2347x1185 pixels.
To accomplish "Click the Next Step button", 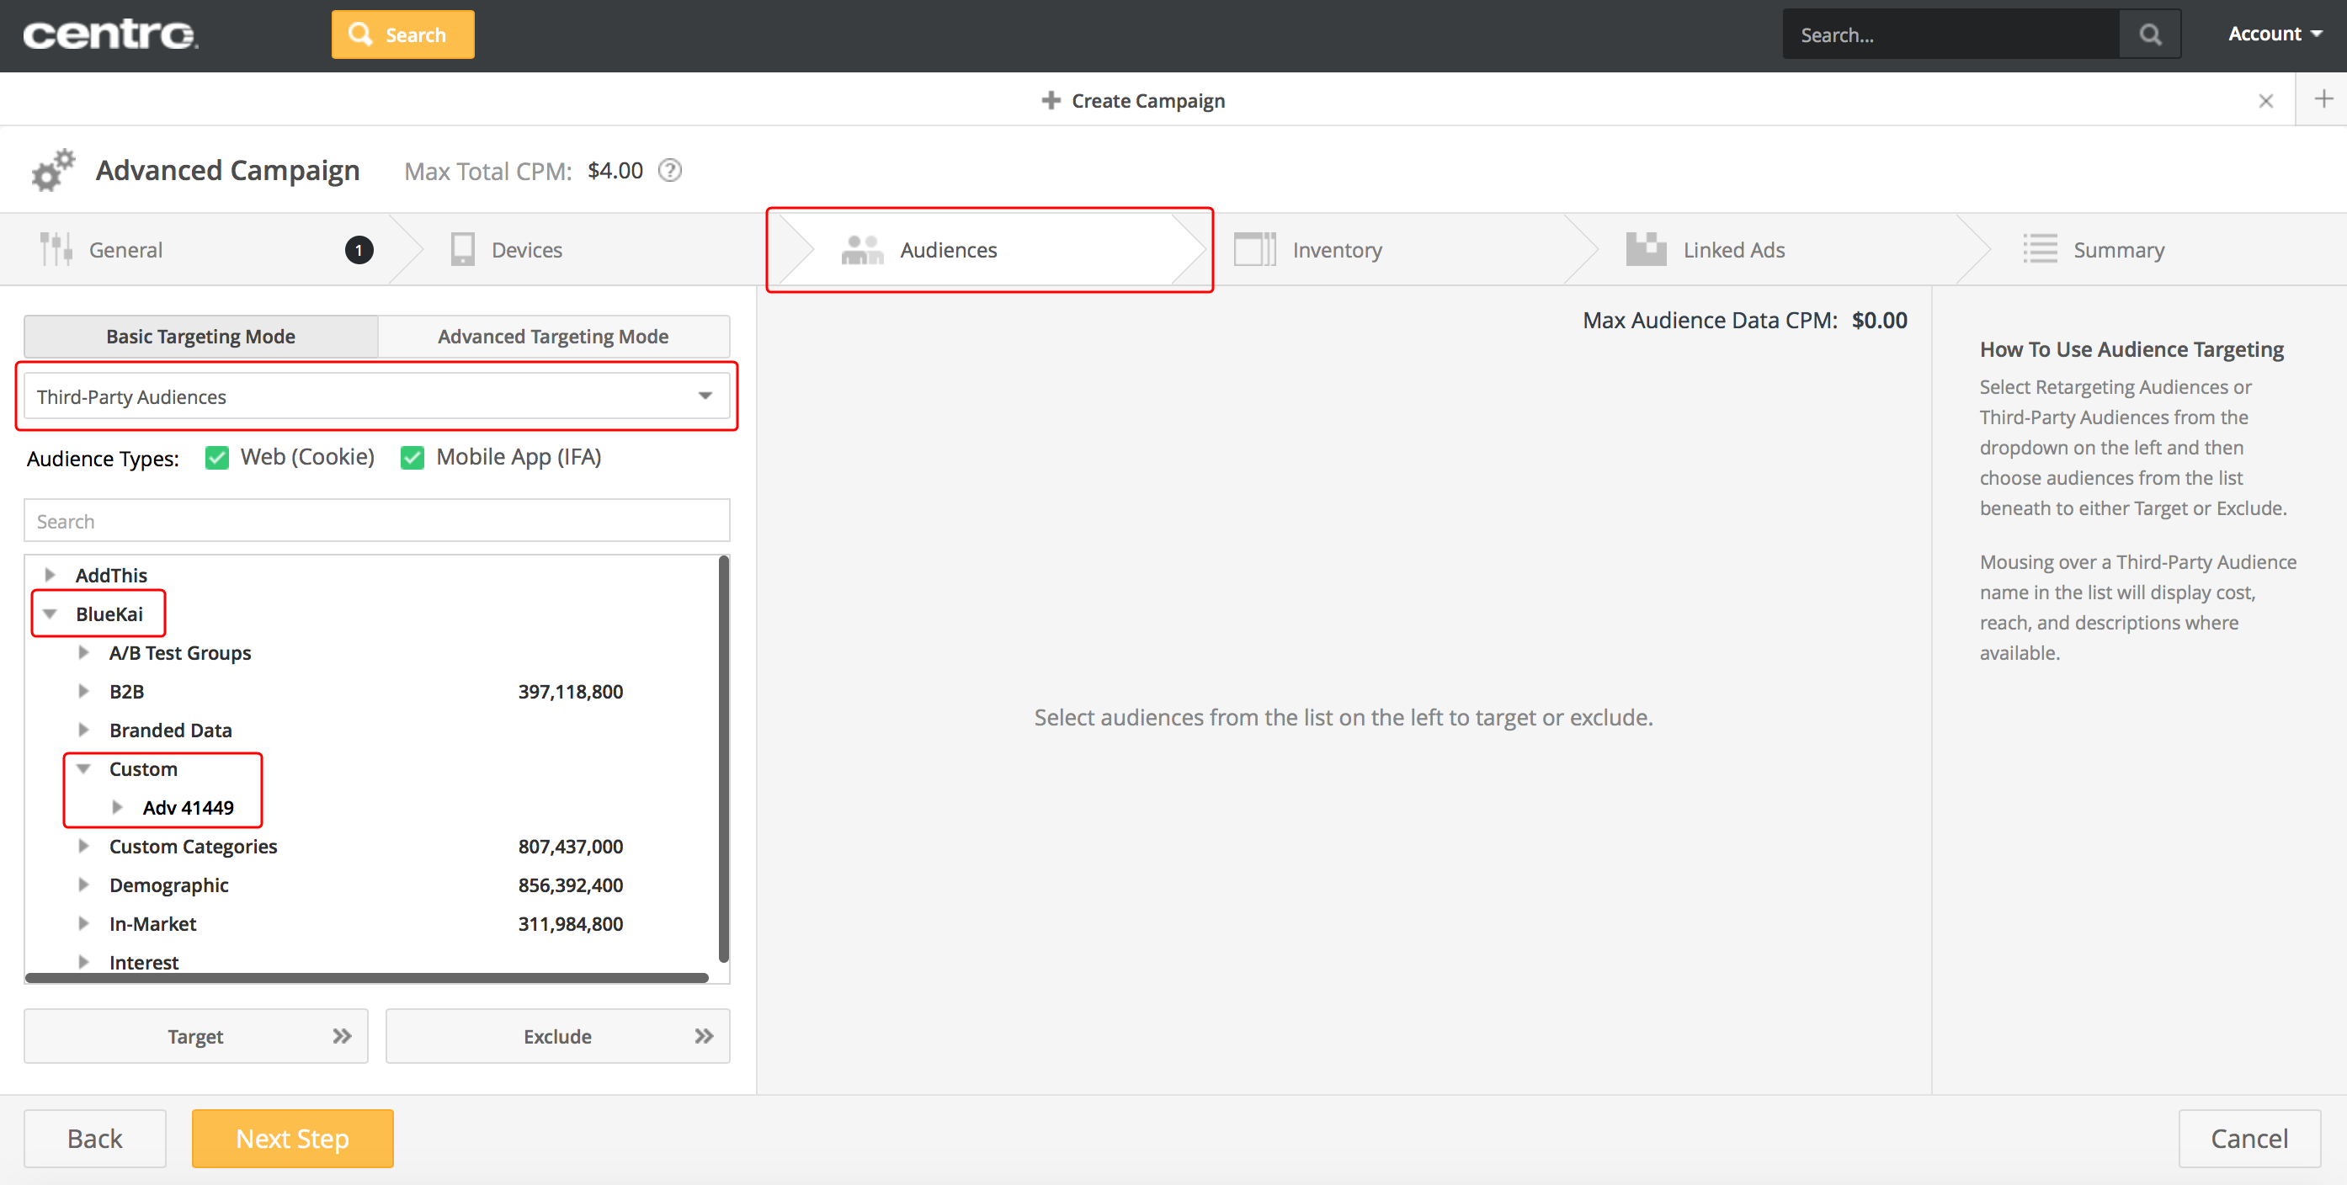I will coord(292,1139).
